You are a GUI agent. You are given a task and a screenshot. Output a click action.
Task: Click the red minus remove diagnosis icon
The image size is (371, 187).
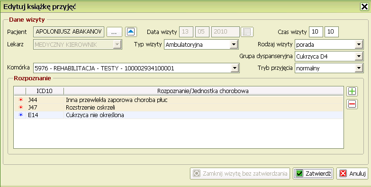point(352,104)
